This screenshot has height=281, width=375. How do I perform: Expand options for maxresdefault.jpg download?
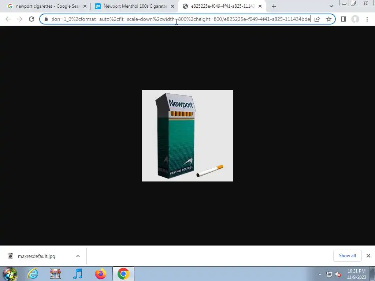click(x=78, y=256)
